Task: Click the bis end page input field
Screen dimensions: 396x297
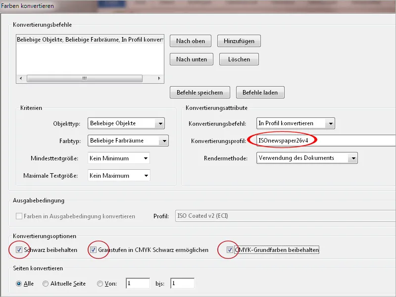Action: 182,283
